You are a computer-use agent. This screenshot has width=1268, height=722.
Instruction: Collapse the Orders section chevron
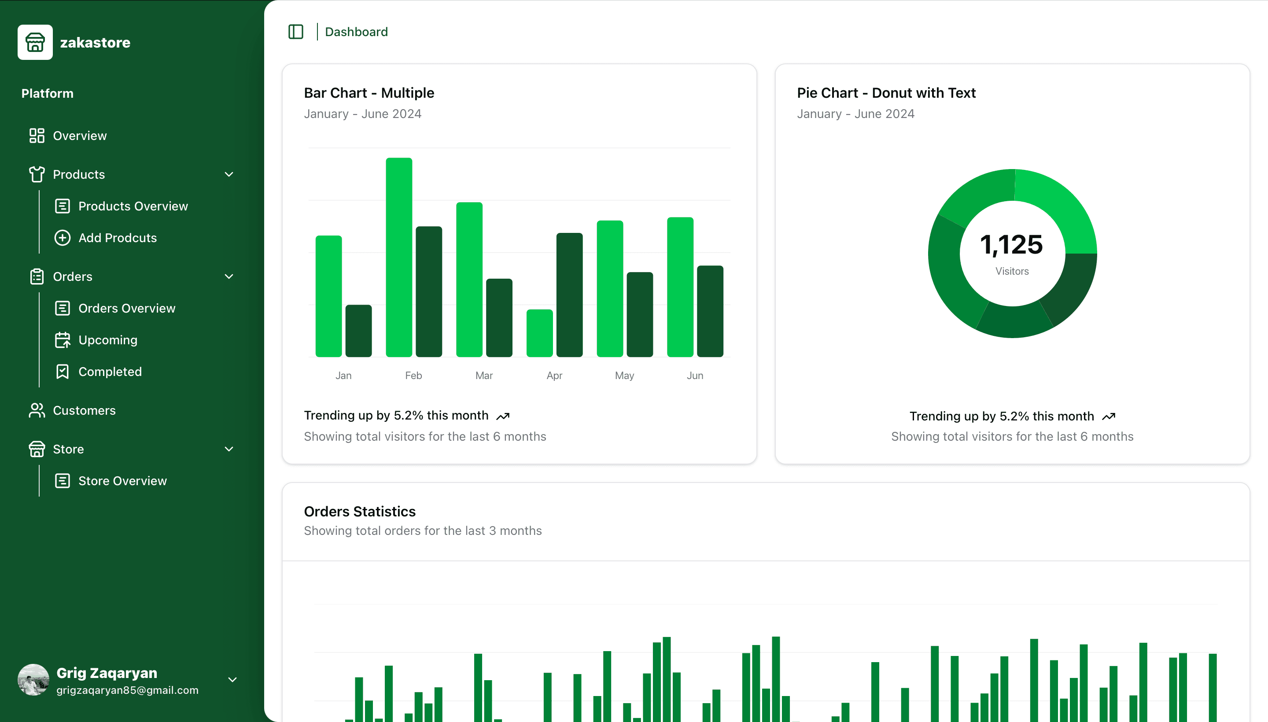[229, 276]
